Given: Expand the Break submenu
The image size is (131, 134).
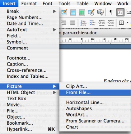Looking at the screenshot, I should (30, 11).
